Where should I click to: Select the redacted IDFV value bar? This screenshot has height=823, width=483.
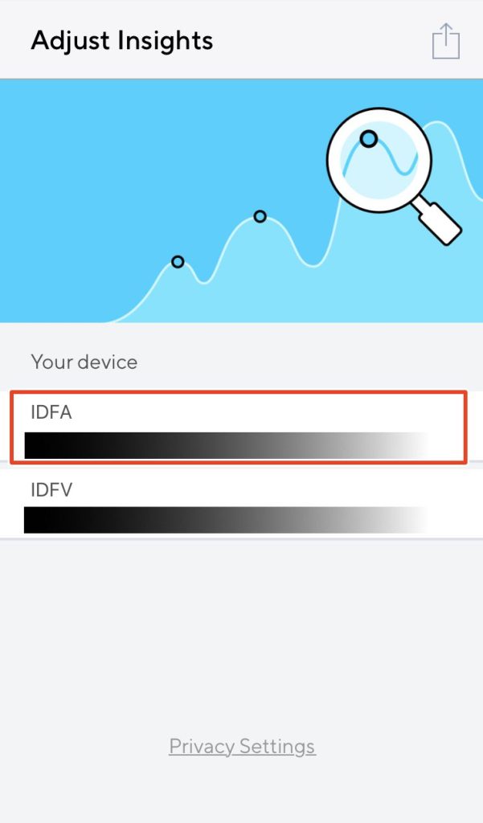(x=226, y=520)
